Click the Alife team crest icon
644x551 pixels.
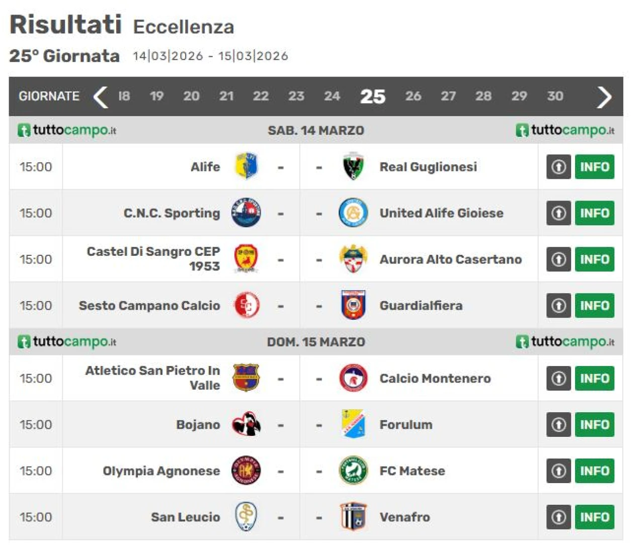(247, 166)
